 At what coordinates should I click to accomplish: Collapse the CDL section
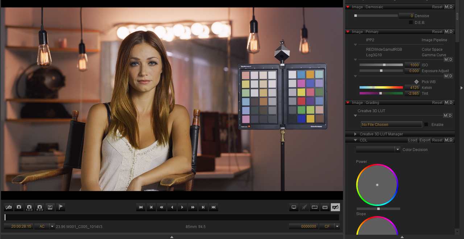(x=356, y=140)
